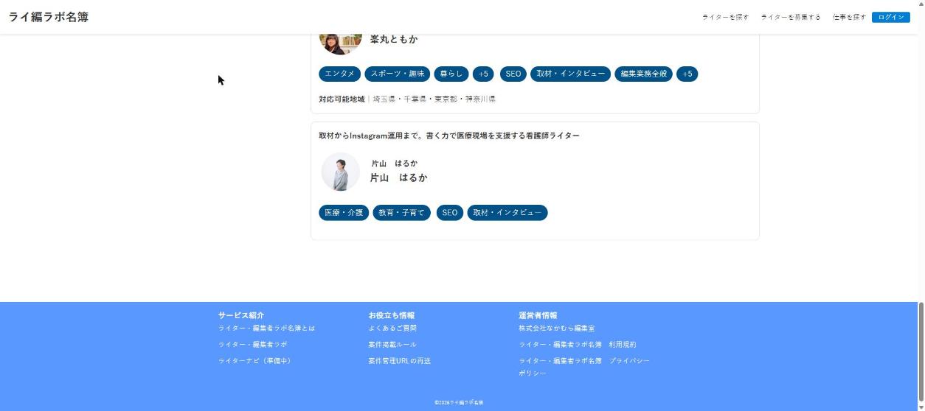Select the 医療・介護 tag
The image size is (925, 411).
tap(344, 213)
